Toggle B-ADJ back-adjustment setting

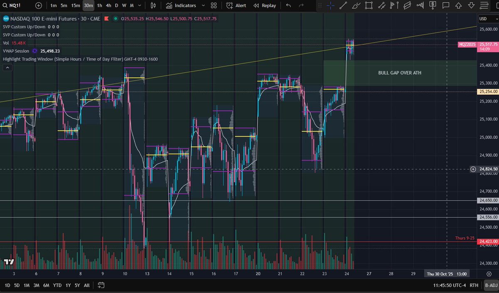pos(491,286)
